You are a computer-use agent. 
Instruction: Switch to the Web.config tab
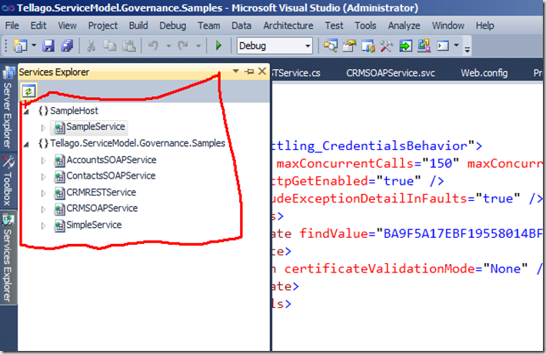tap(484, 73)
